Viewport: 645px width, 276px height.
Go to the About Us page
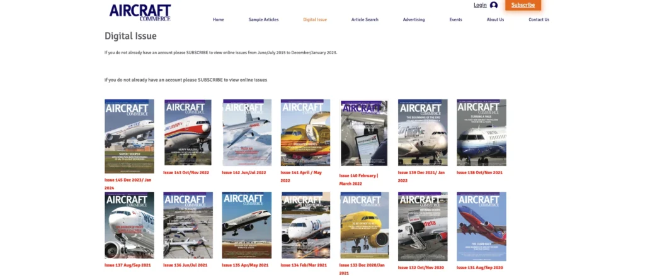(495, 19)
